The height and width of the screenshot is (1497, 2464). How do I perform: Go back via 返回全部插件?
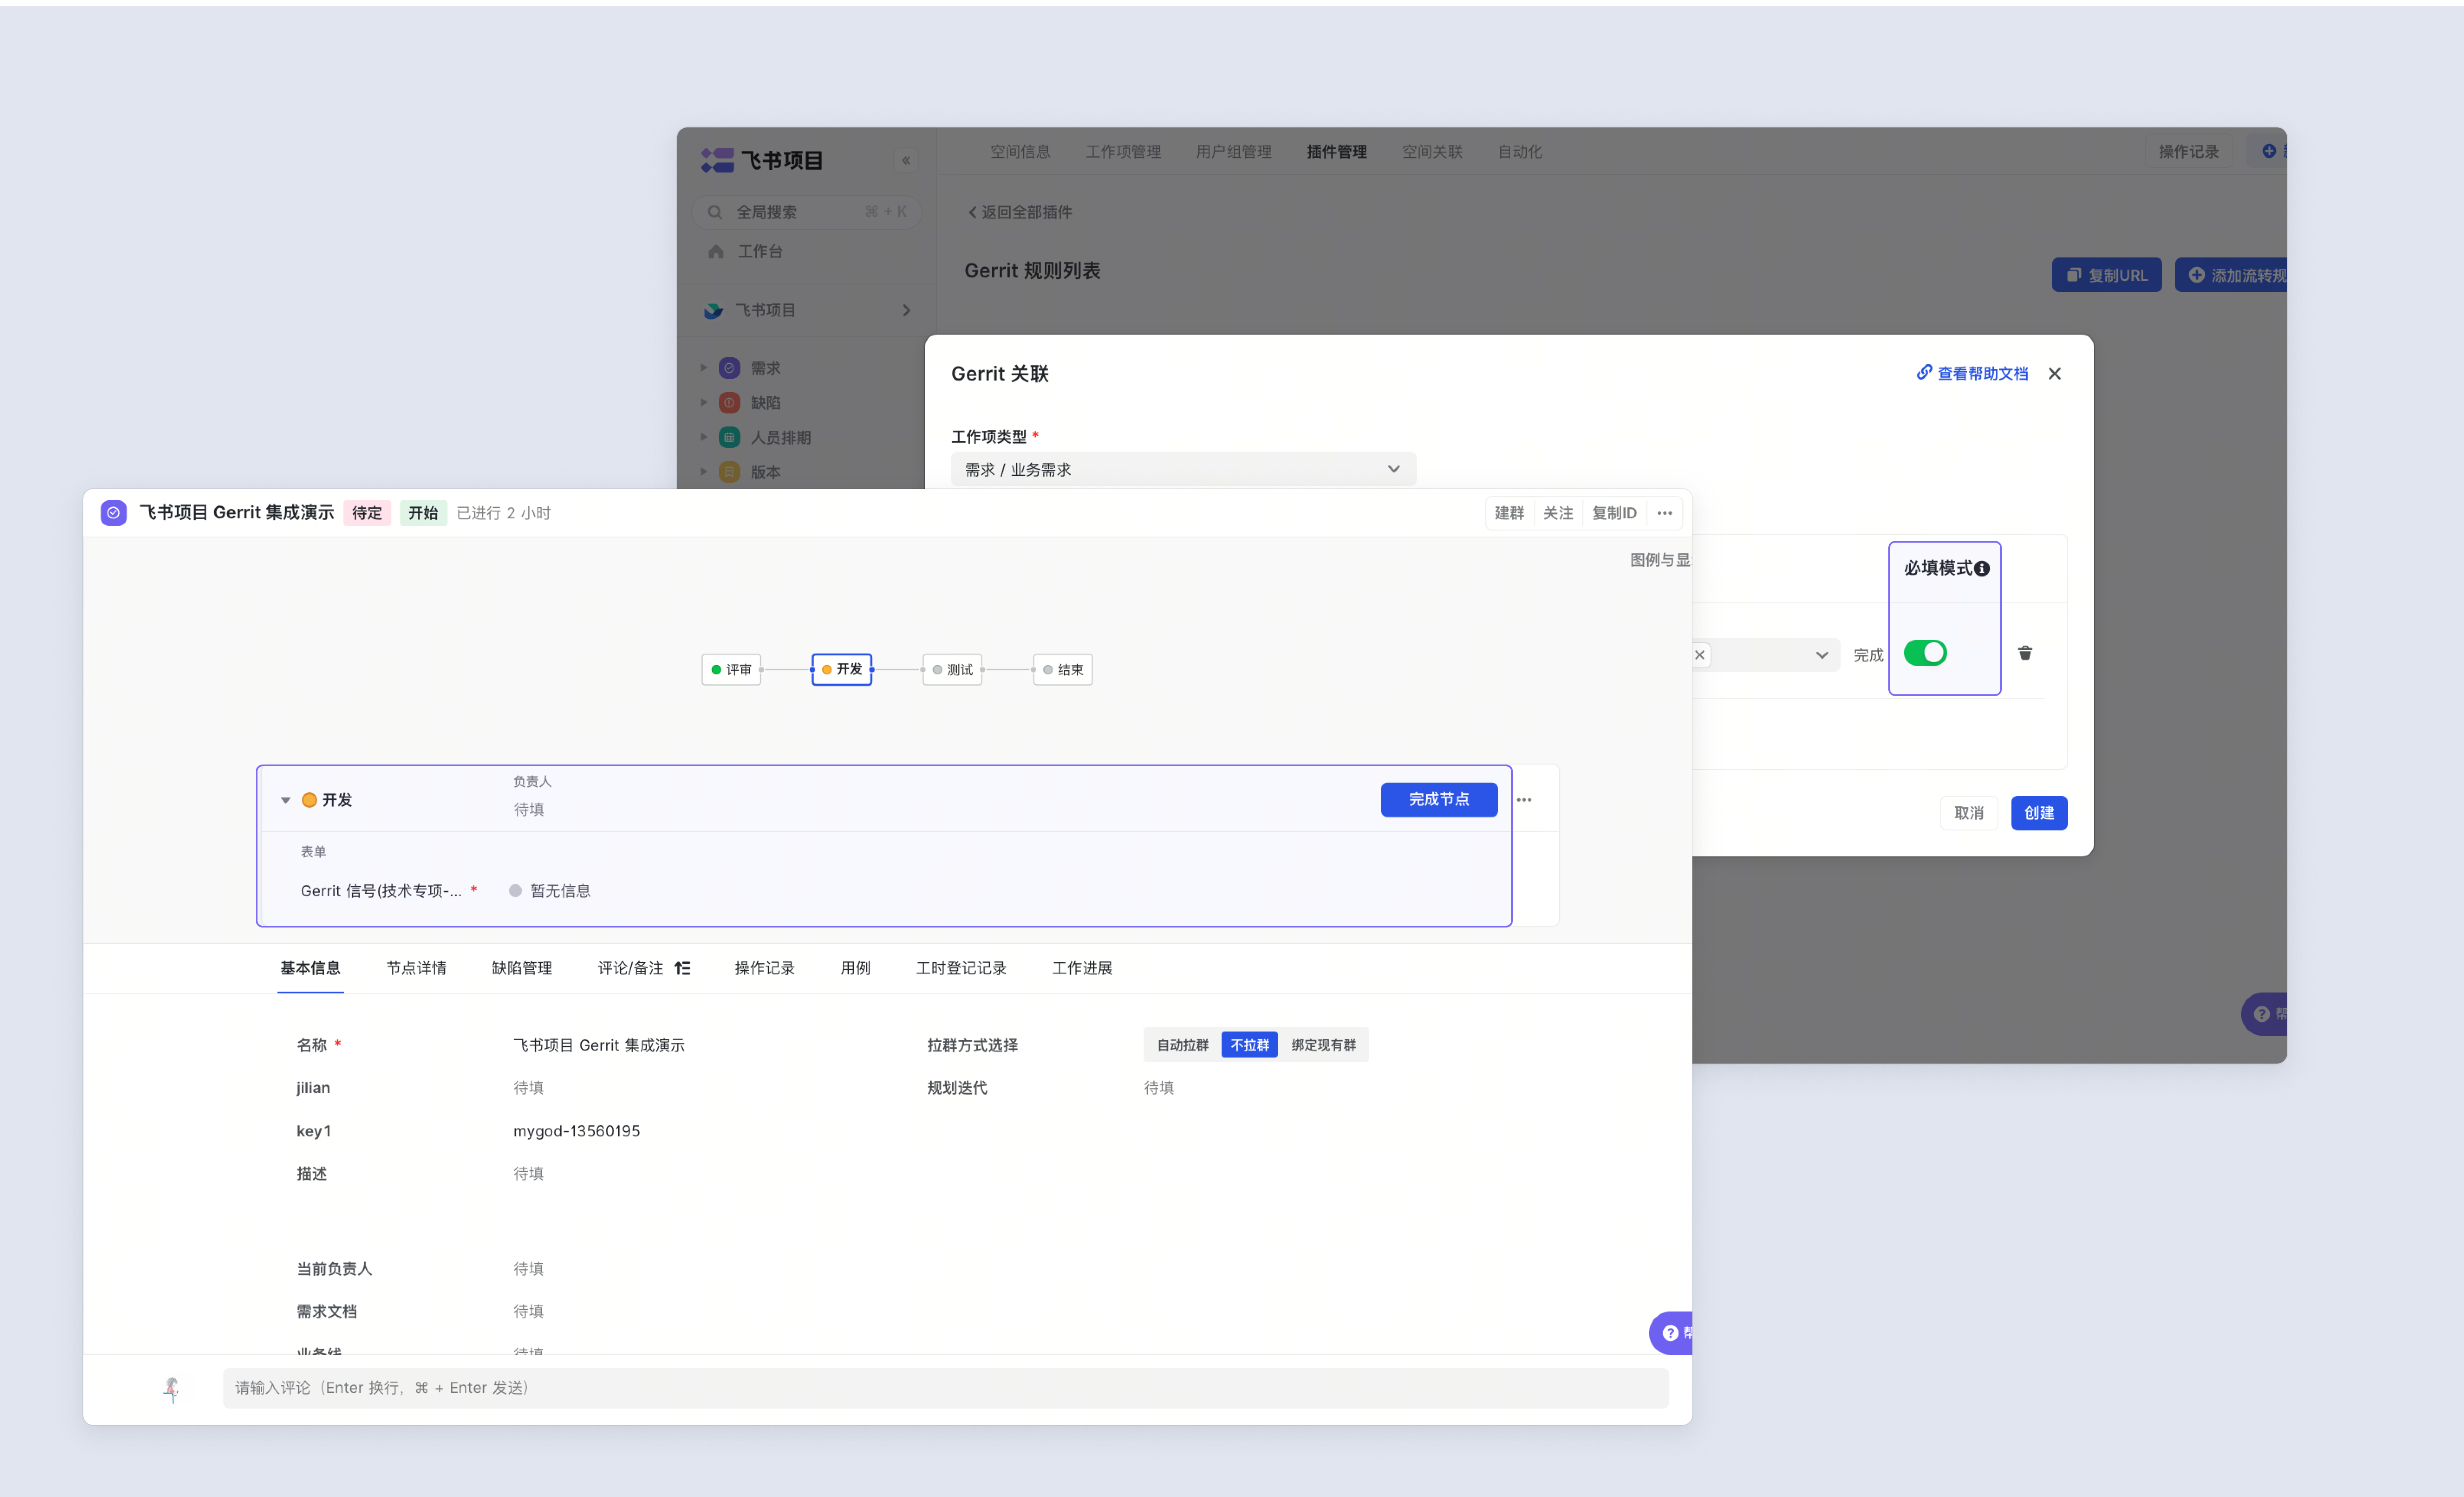click(1019, 212)
